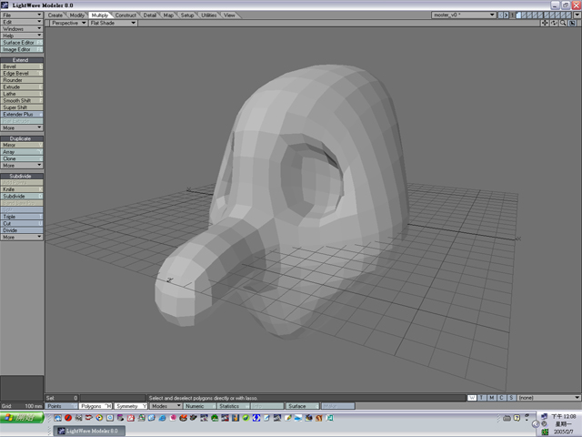Open the Modes dropdown
The image size is (582, 437).
(166, 406)
